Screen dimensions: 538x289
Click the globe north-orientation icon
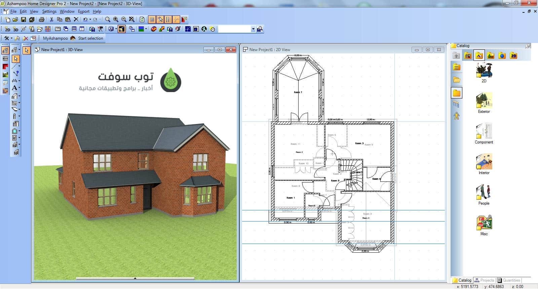coord(204,29)
